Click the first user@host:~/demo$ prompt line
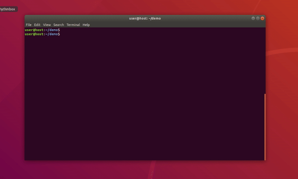The width and height of the screenshot is (298, 179). coord(42,30)
